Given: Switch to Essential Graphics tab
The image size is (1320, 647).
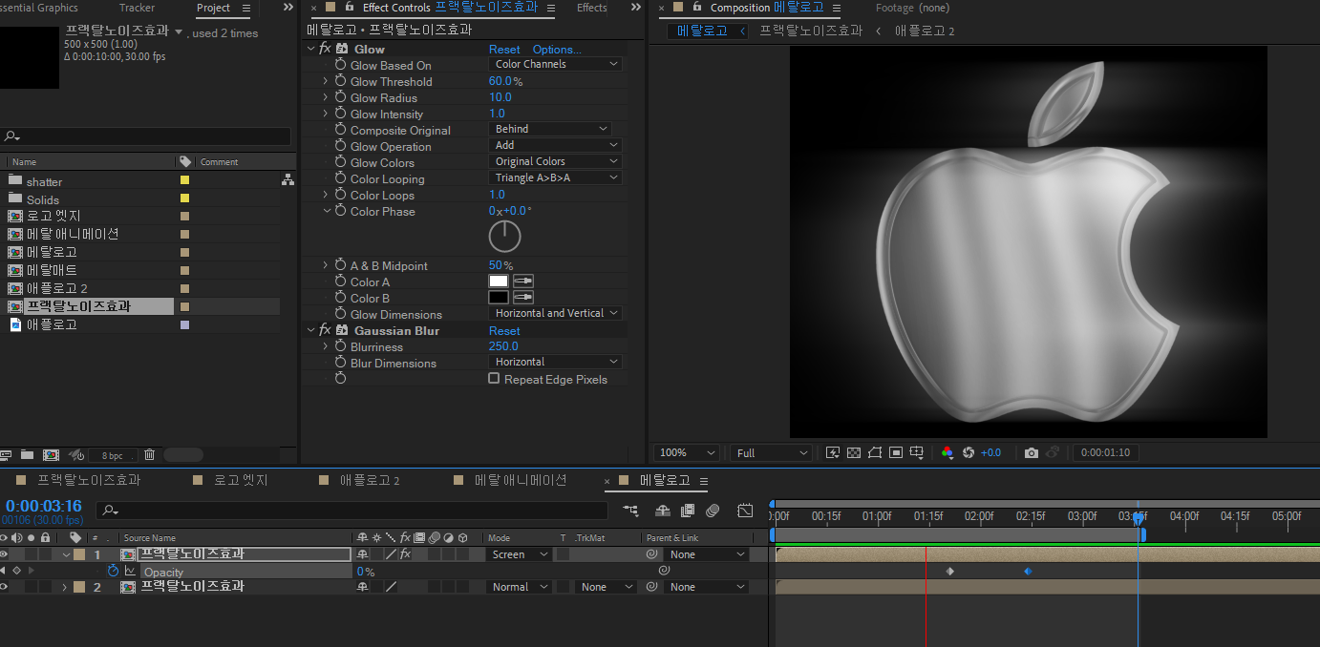Looking at the screenshot, I should [38, 8].
